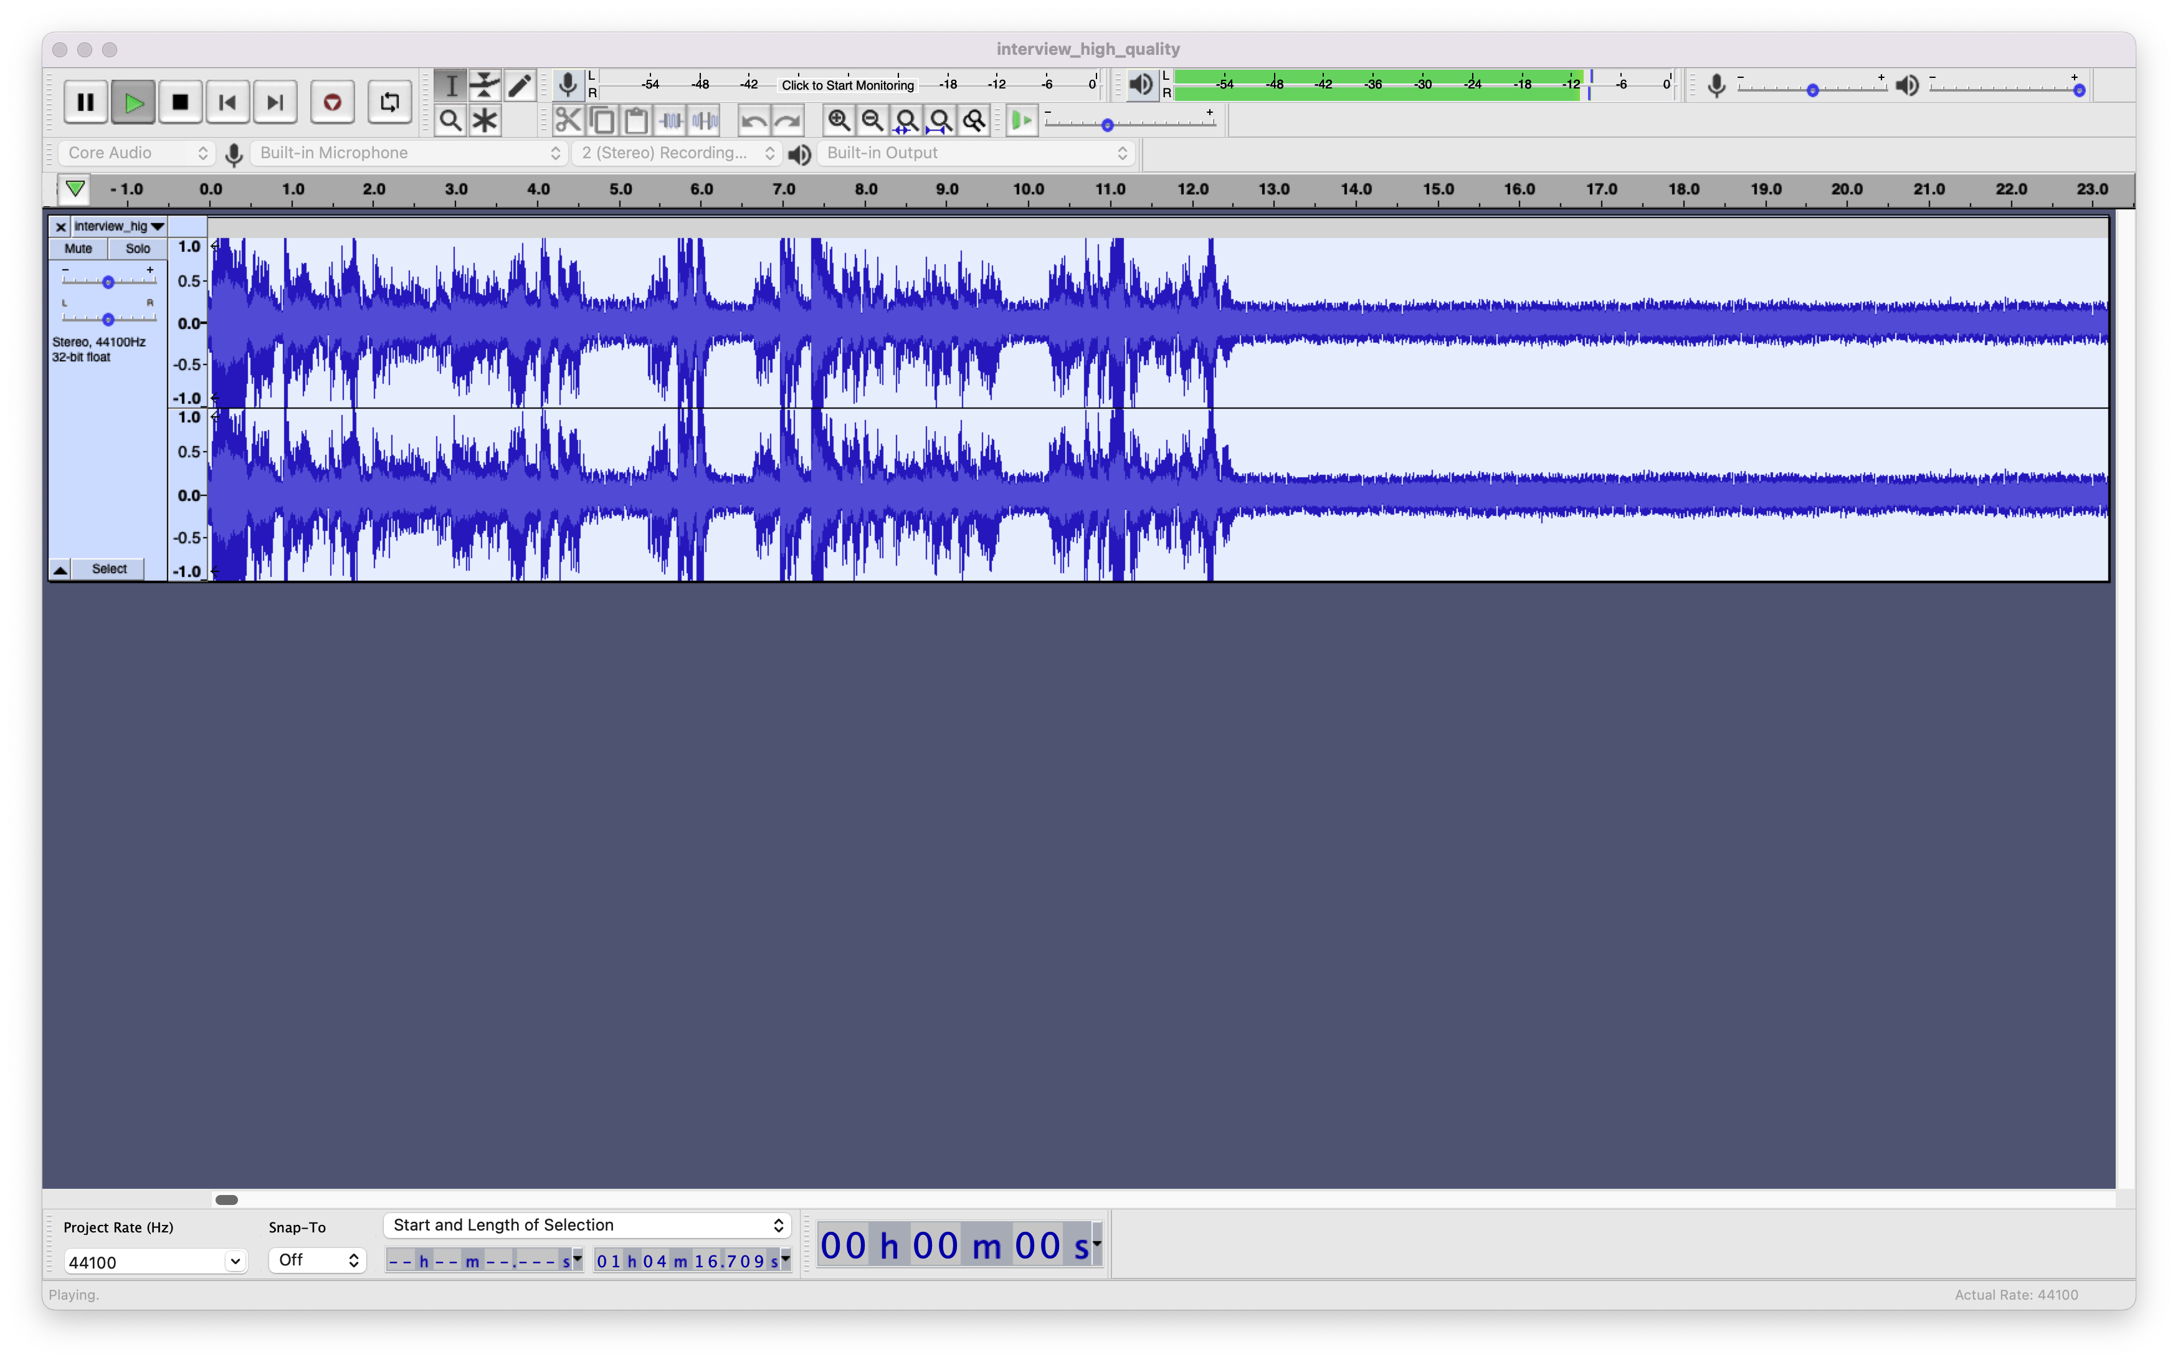Image resolution: width=2178 pixels, height=1362 pixels.
Task: Select the Multi-tool asterisk icon
Action: coord(485,120)
